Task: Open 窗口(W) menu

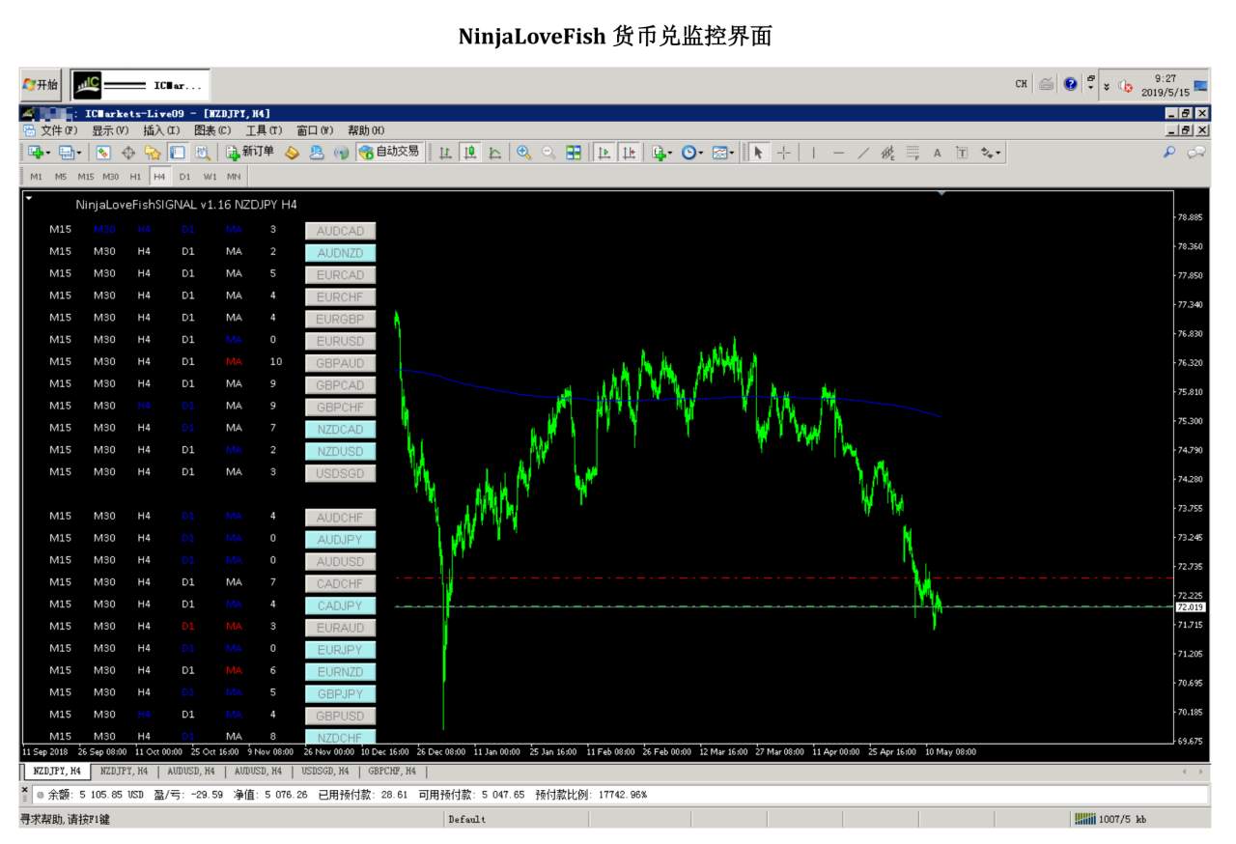Action: point(315,130)
